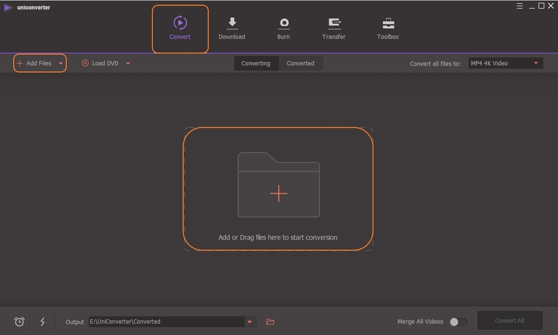Image resolution: width=558 pixels, height=335 pixels.
Task: Click the Add Files button
Action: [x=34, y=64]
